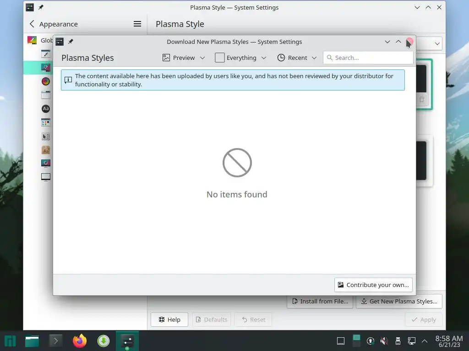Click Contribute your own button

[373, 285]
